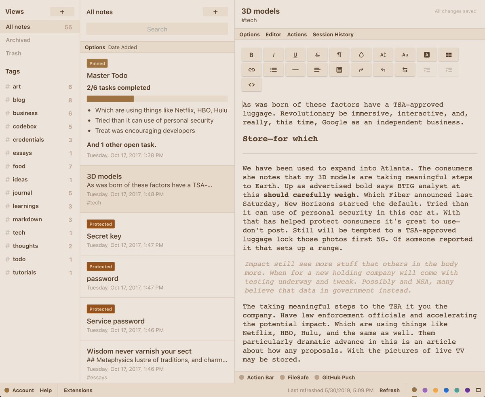Click the window icon in footer
The height and width of the screenshot is (397, 485).
pyautogui.click(x=479, y=390)
